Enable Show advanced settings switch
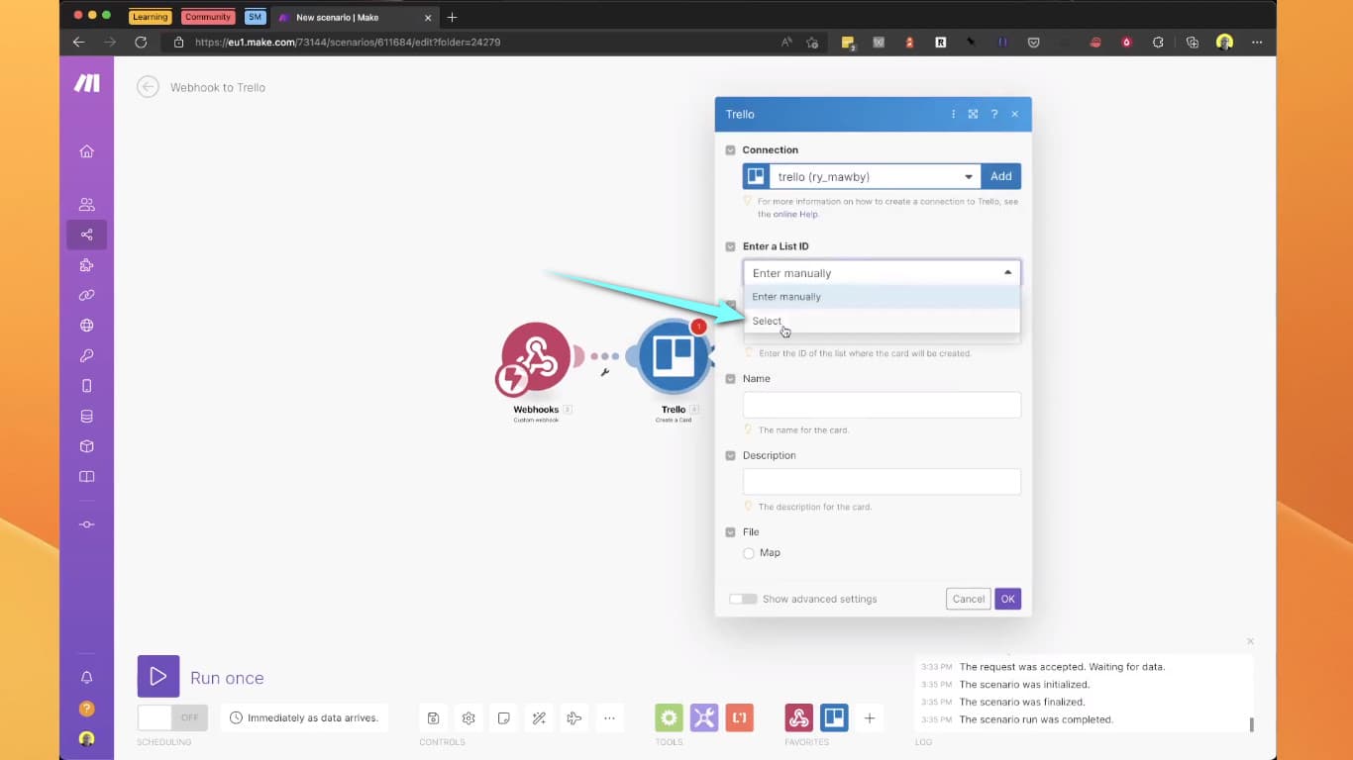This screenshot has height=760, width=1353. coord(743,599)
